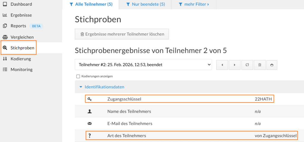The image size is (304, 142).
Task: Open Dashboard in the sidebar
Action: click(x=21, y=4)
